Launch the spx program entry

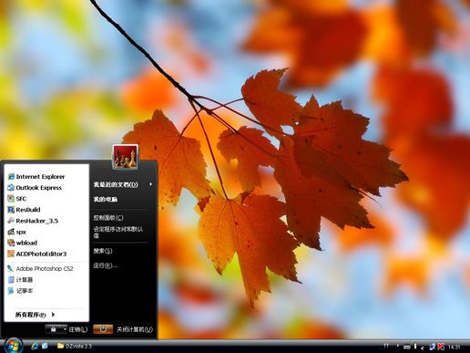pos(16,232)
